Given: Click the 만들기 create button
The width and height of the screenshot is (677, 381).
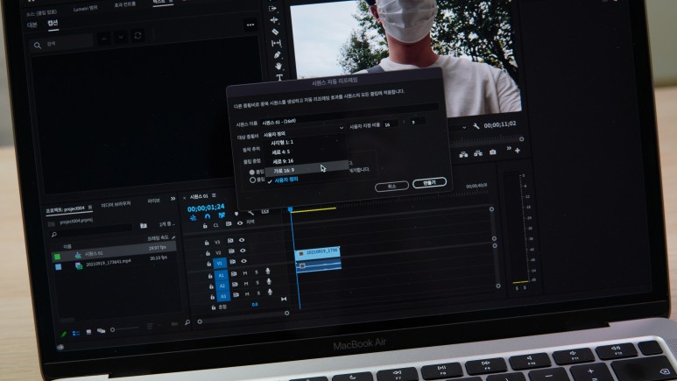Looking at the screenshot, I should 429,183.
